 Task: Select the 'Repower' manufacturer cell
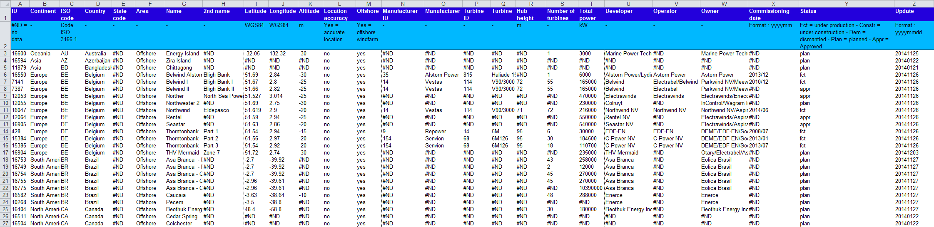click(443, 132)
